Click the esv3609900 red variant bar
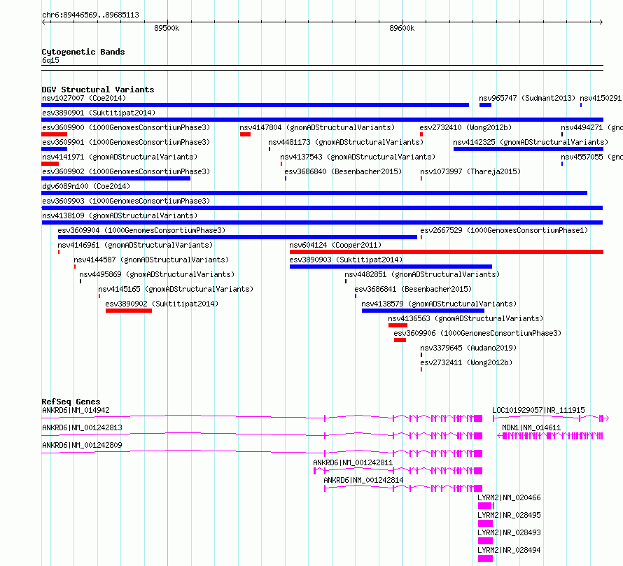The height and width of the screenshot is (566, 623). 54,134
